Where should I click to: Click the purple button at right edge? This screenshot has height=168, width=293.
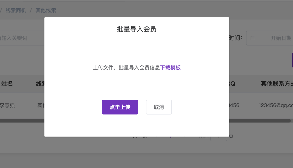(292, 60)
